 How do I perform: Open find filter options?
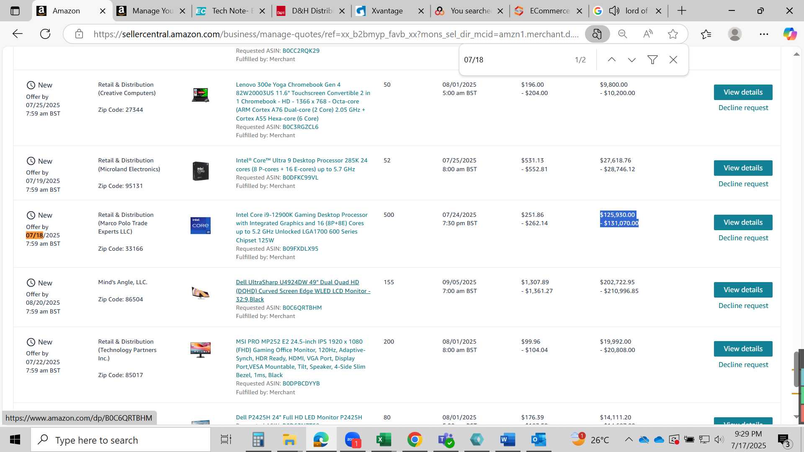(652, 60)
